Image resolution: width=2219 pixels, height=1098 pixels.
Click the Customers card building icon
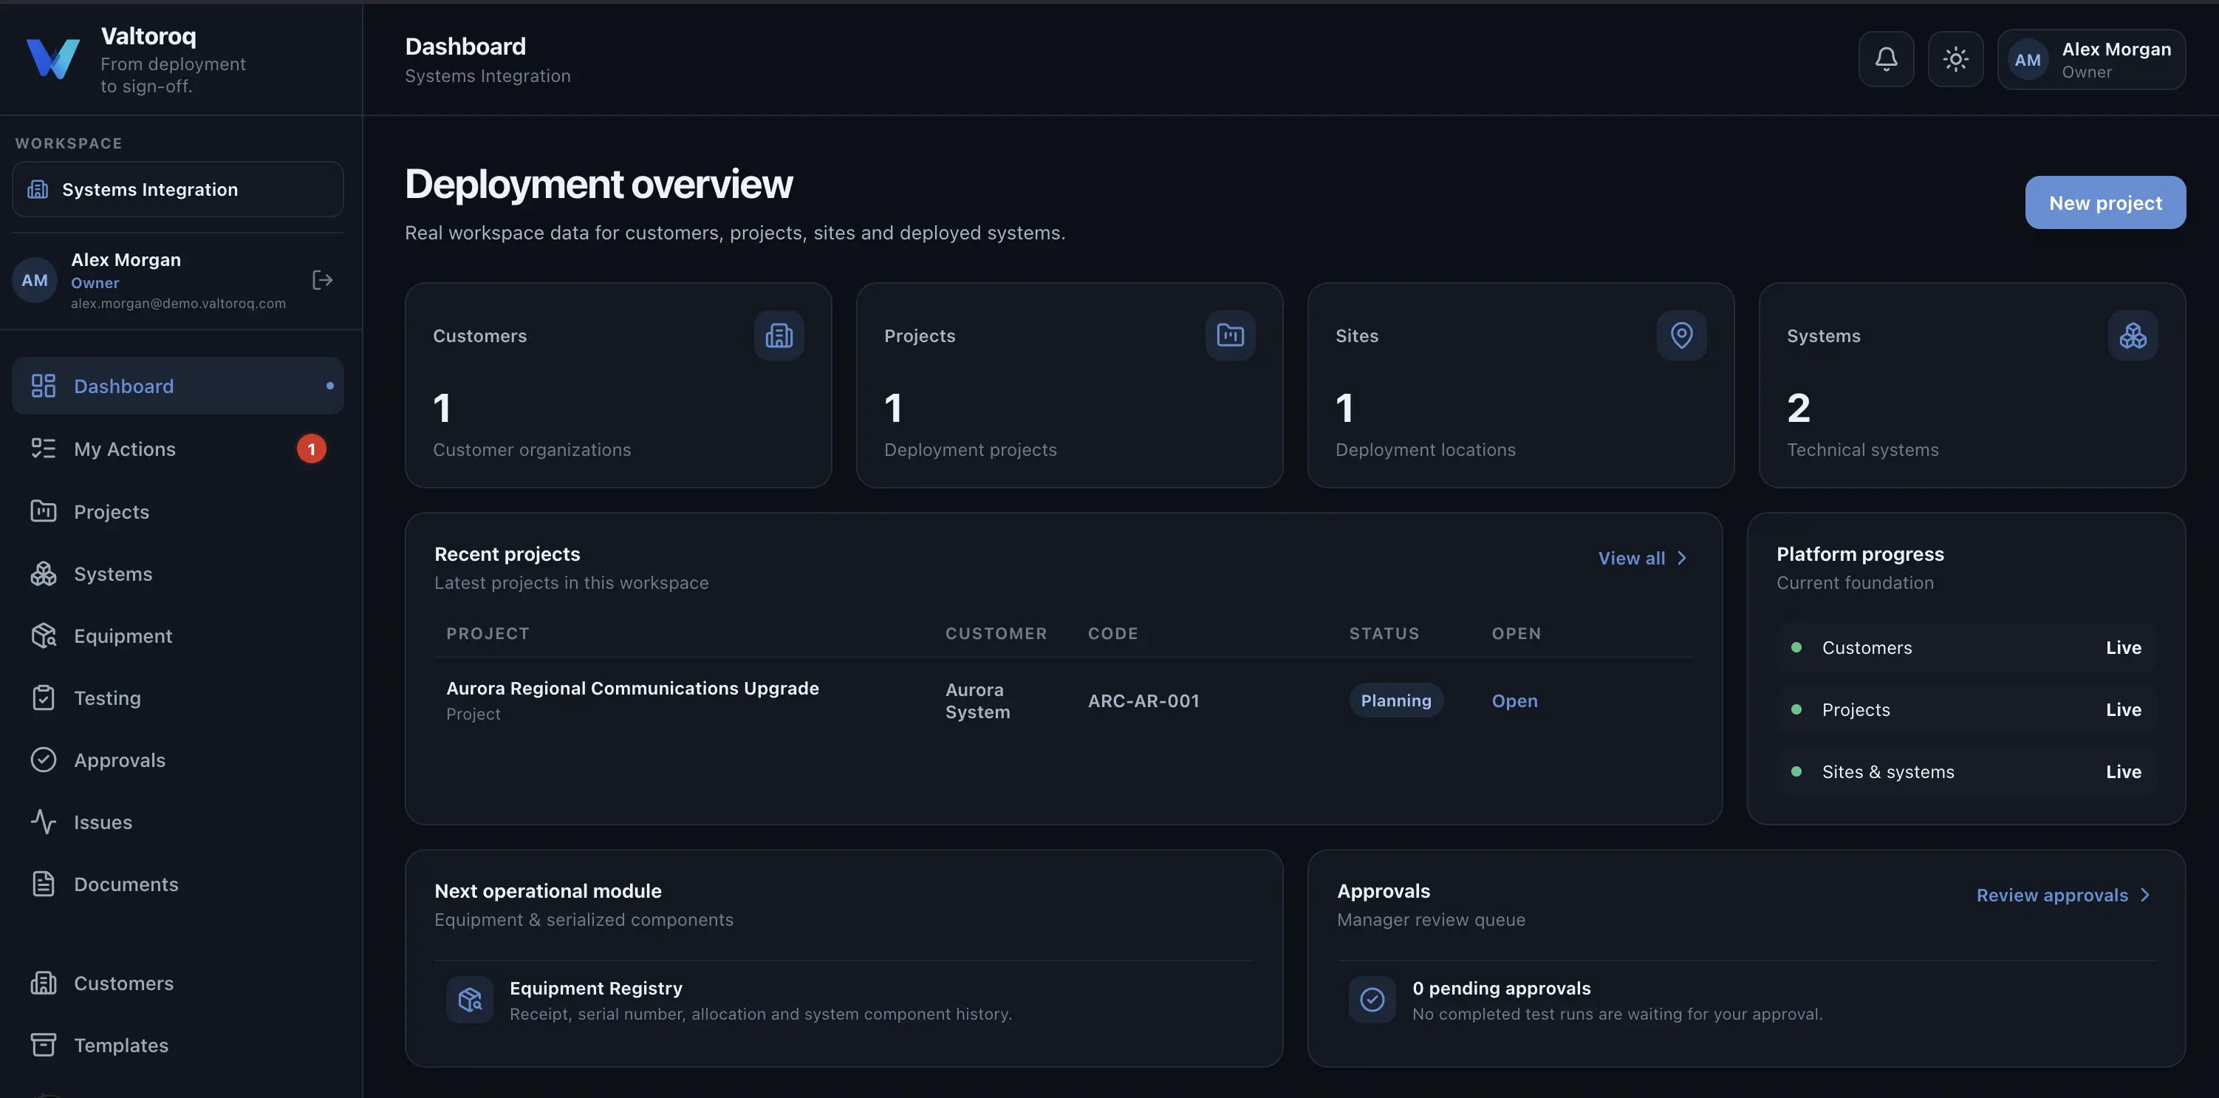[x=779, y=335]
